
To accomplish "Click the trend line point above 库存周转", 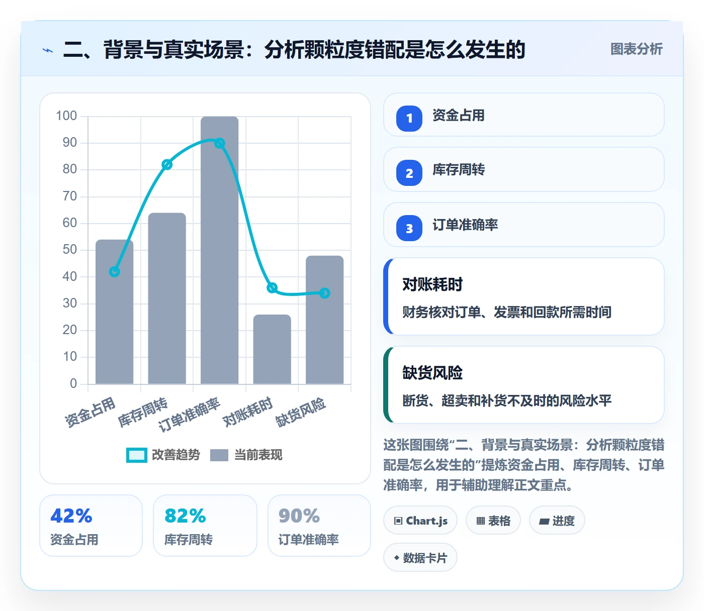I will (x=167, y=165).
